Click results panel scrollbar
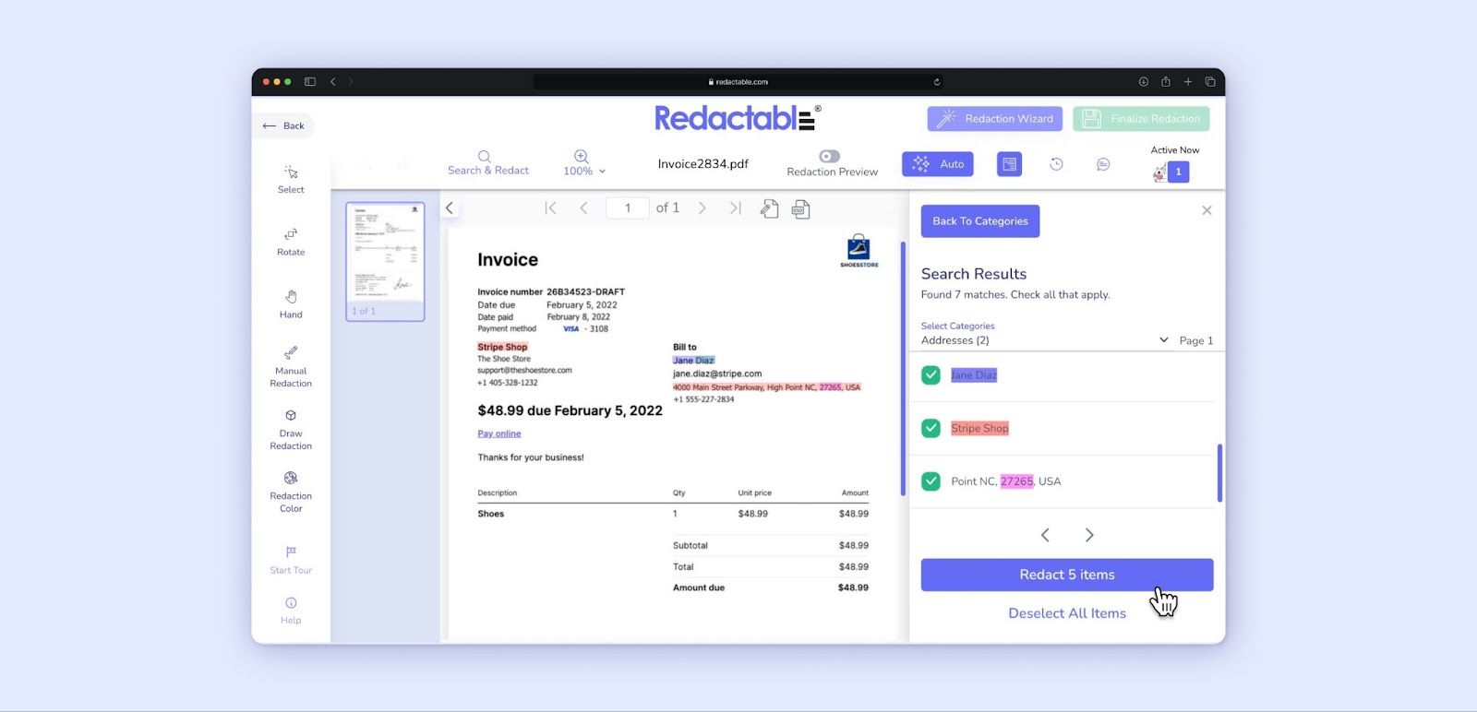Viewport: 1477px width, 712px height. [x=1219, y=473]
